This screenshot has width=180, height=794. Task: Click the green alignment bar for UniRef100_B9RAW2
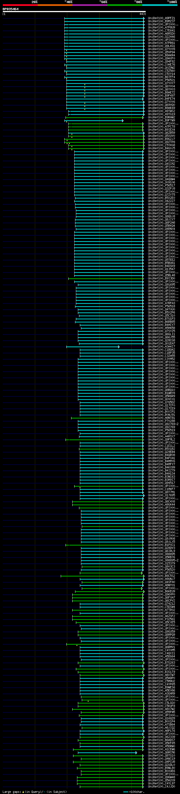tap(105, 117)
